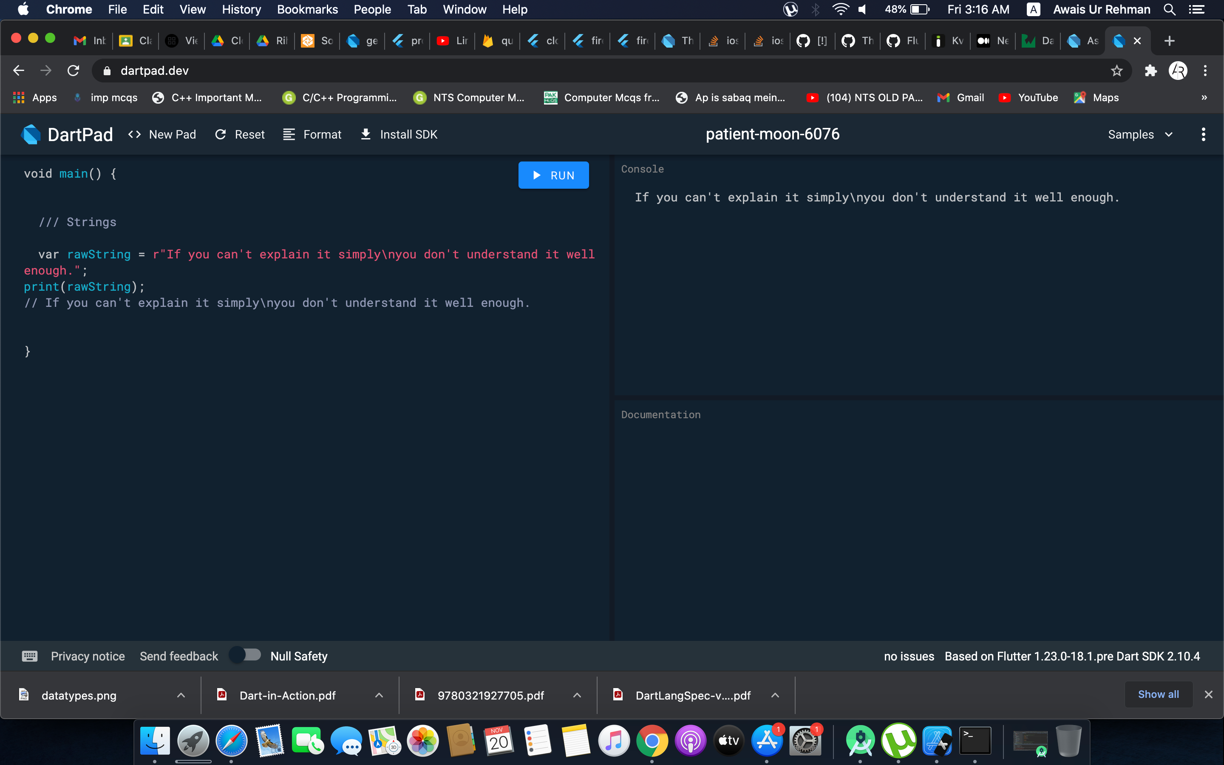Click the Format lines icon
This screenshot has width=1224, height=765.
[x=289, y=134]
